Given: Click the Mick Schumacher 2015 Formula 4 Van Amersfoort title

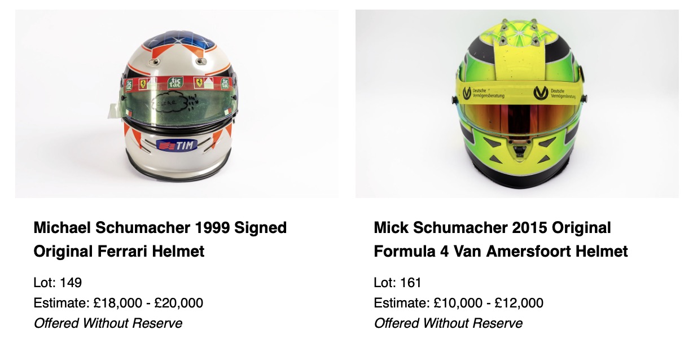Looking at the screenshot, I should coord(501,239).
